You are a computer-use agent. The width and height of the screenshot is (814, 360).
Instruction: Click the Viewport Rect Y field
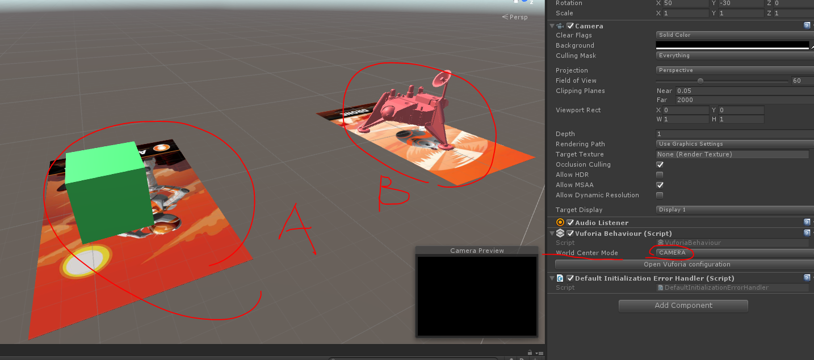click(741, 110)
